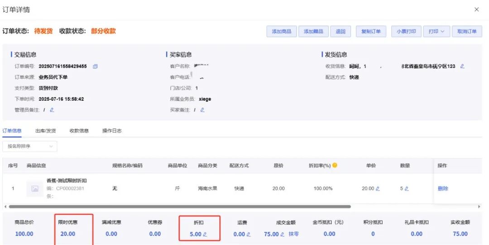Click the 商品总价 value 100.00
The height and width of the screenshot is (245, 489).
[24, 234]
